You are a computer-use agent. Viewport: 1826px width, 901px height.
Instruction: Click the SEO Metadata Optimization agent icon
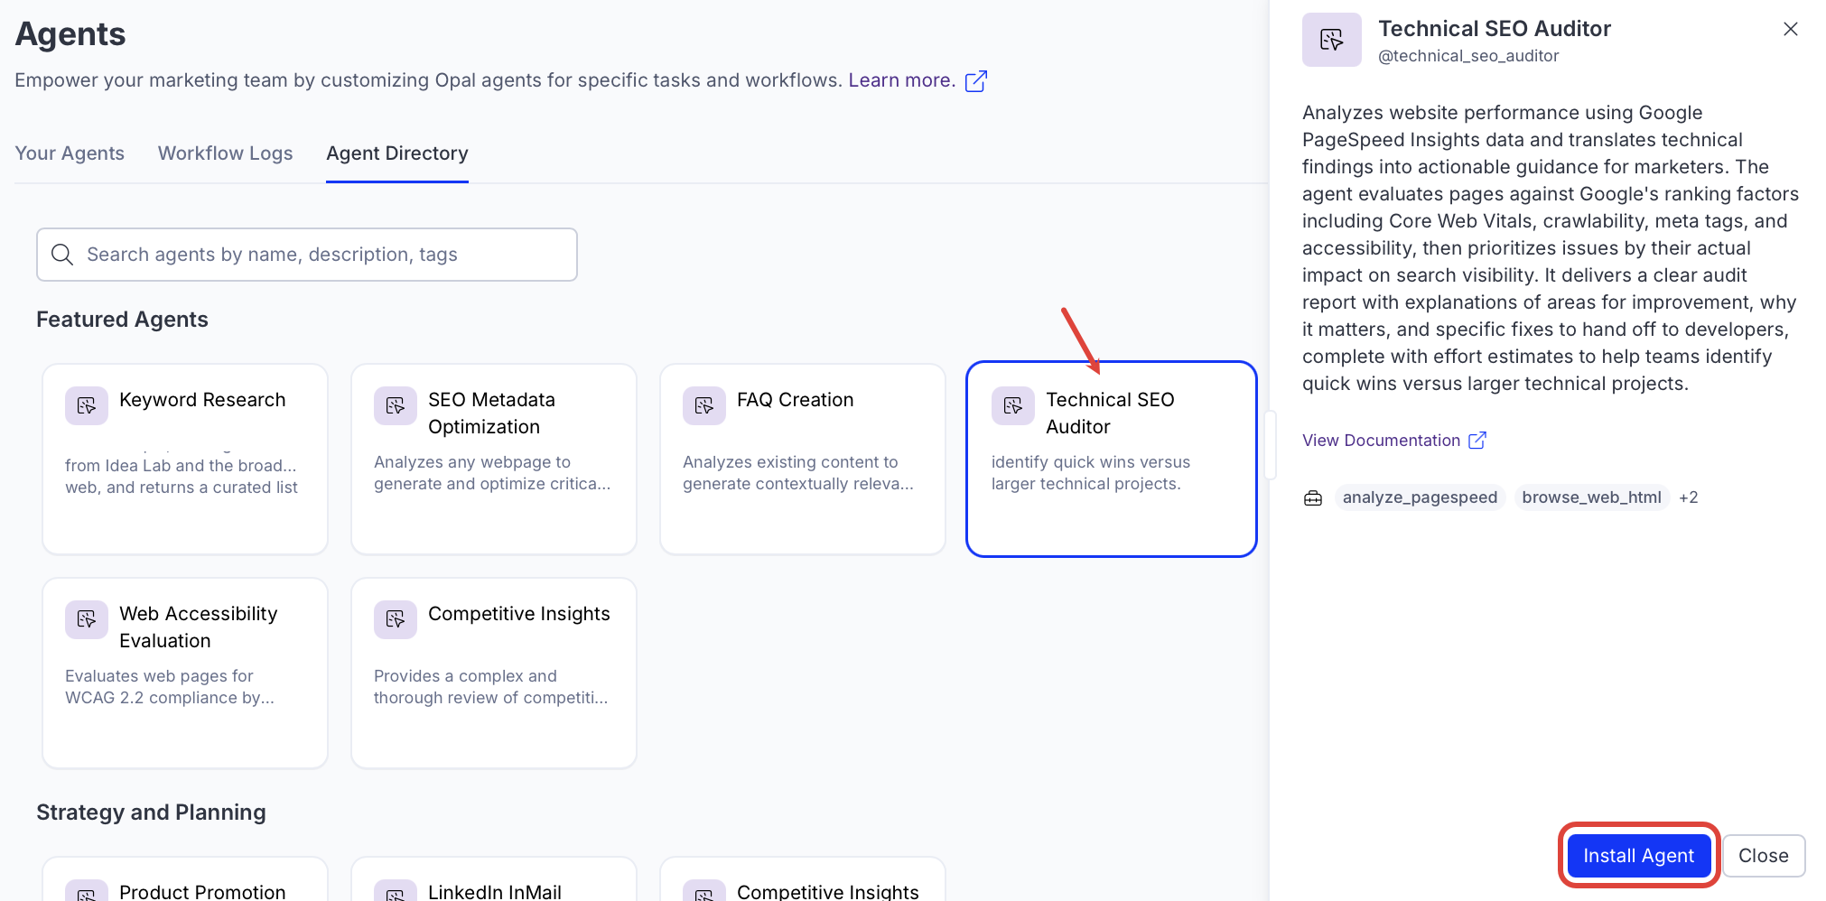(x=395, y=405)
